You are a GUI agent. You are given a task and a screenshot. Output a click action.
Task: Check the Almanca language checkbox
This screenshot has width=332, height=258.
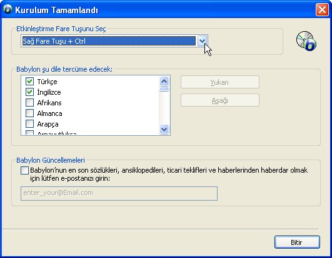29,113
